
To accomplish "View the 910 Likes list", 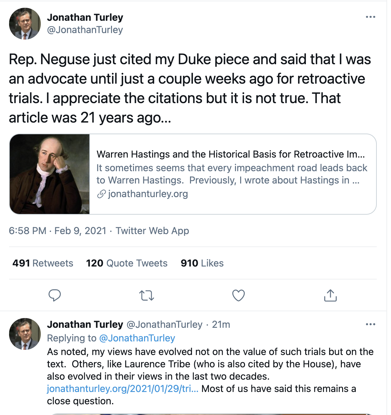I will click(x=202, y=263).
